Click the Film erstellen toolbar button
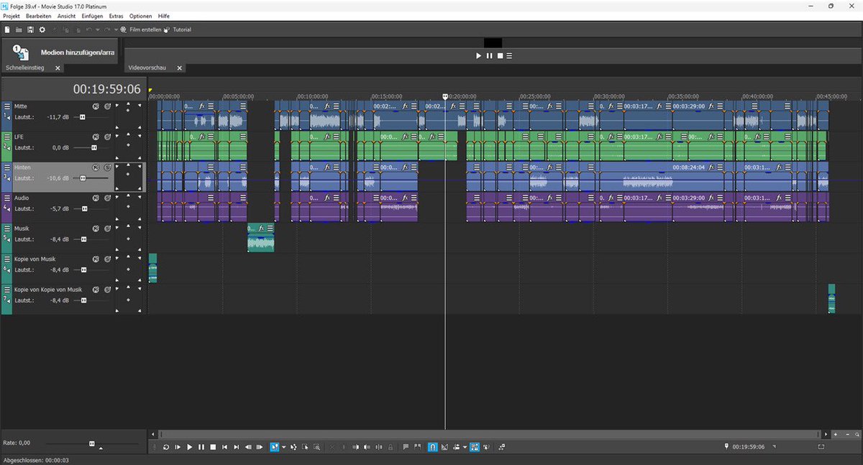Viewport: 863px width, 465px height. click(x=141, y=29)
